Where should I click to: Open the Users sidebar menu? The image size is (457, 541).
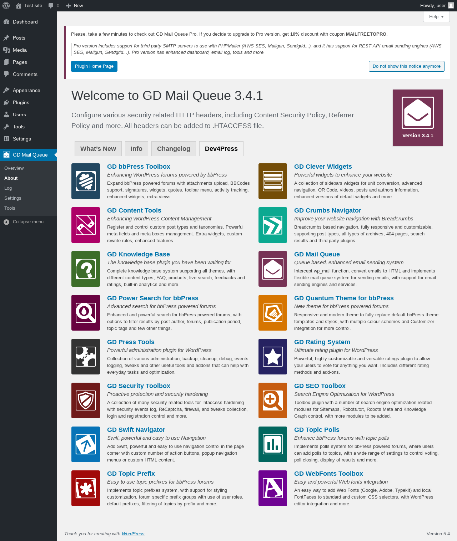pyautogui.click(x=29, y=114)
